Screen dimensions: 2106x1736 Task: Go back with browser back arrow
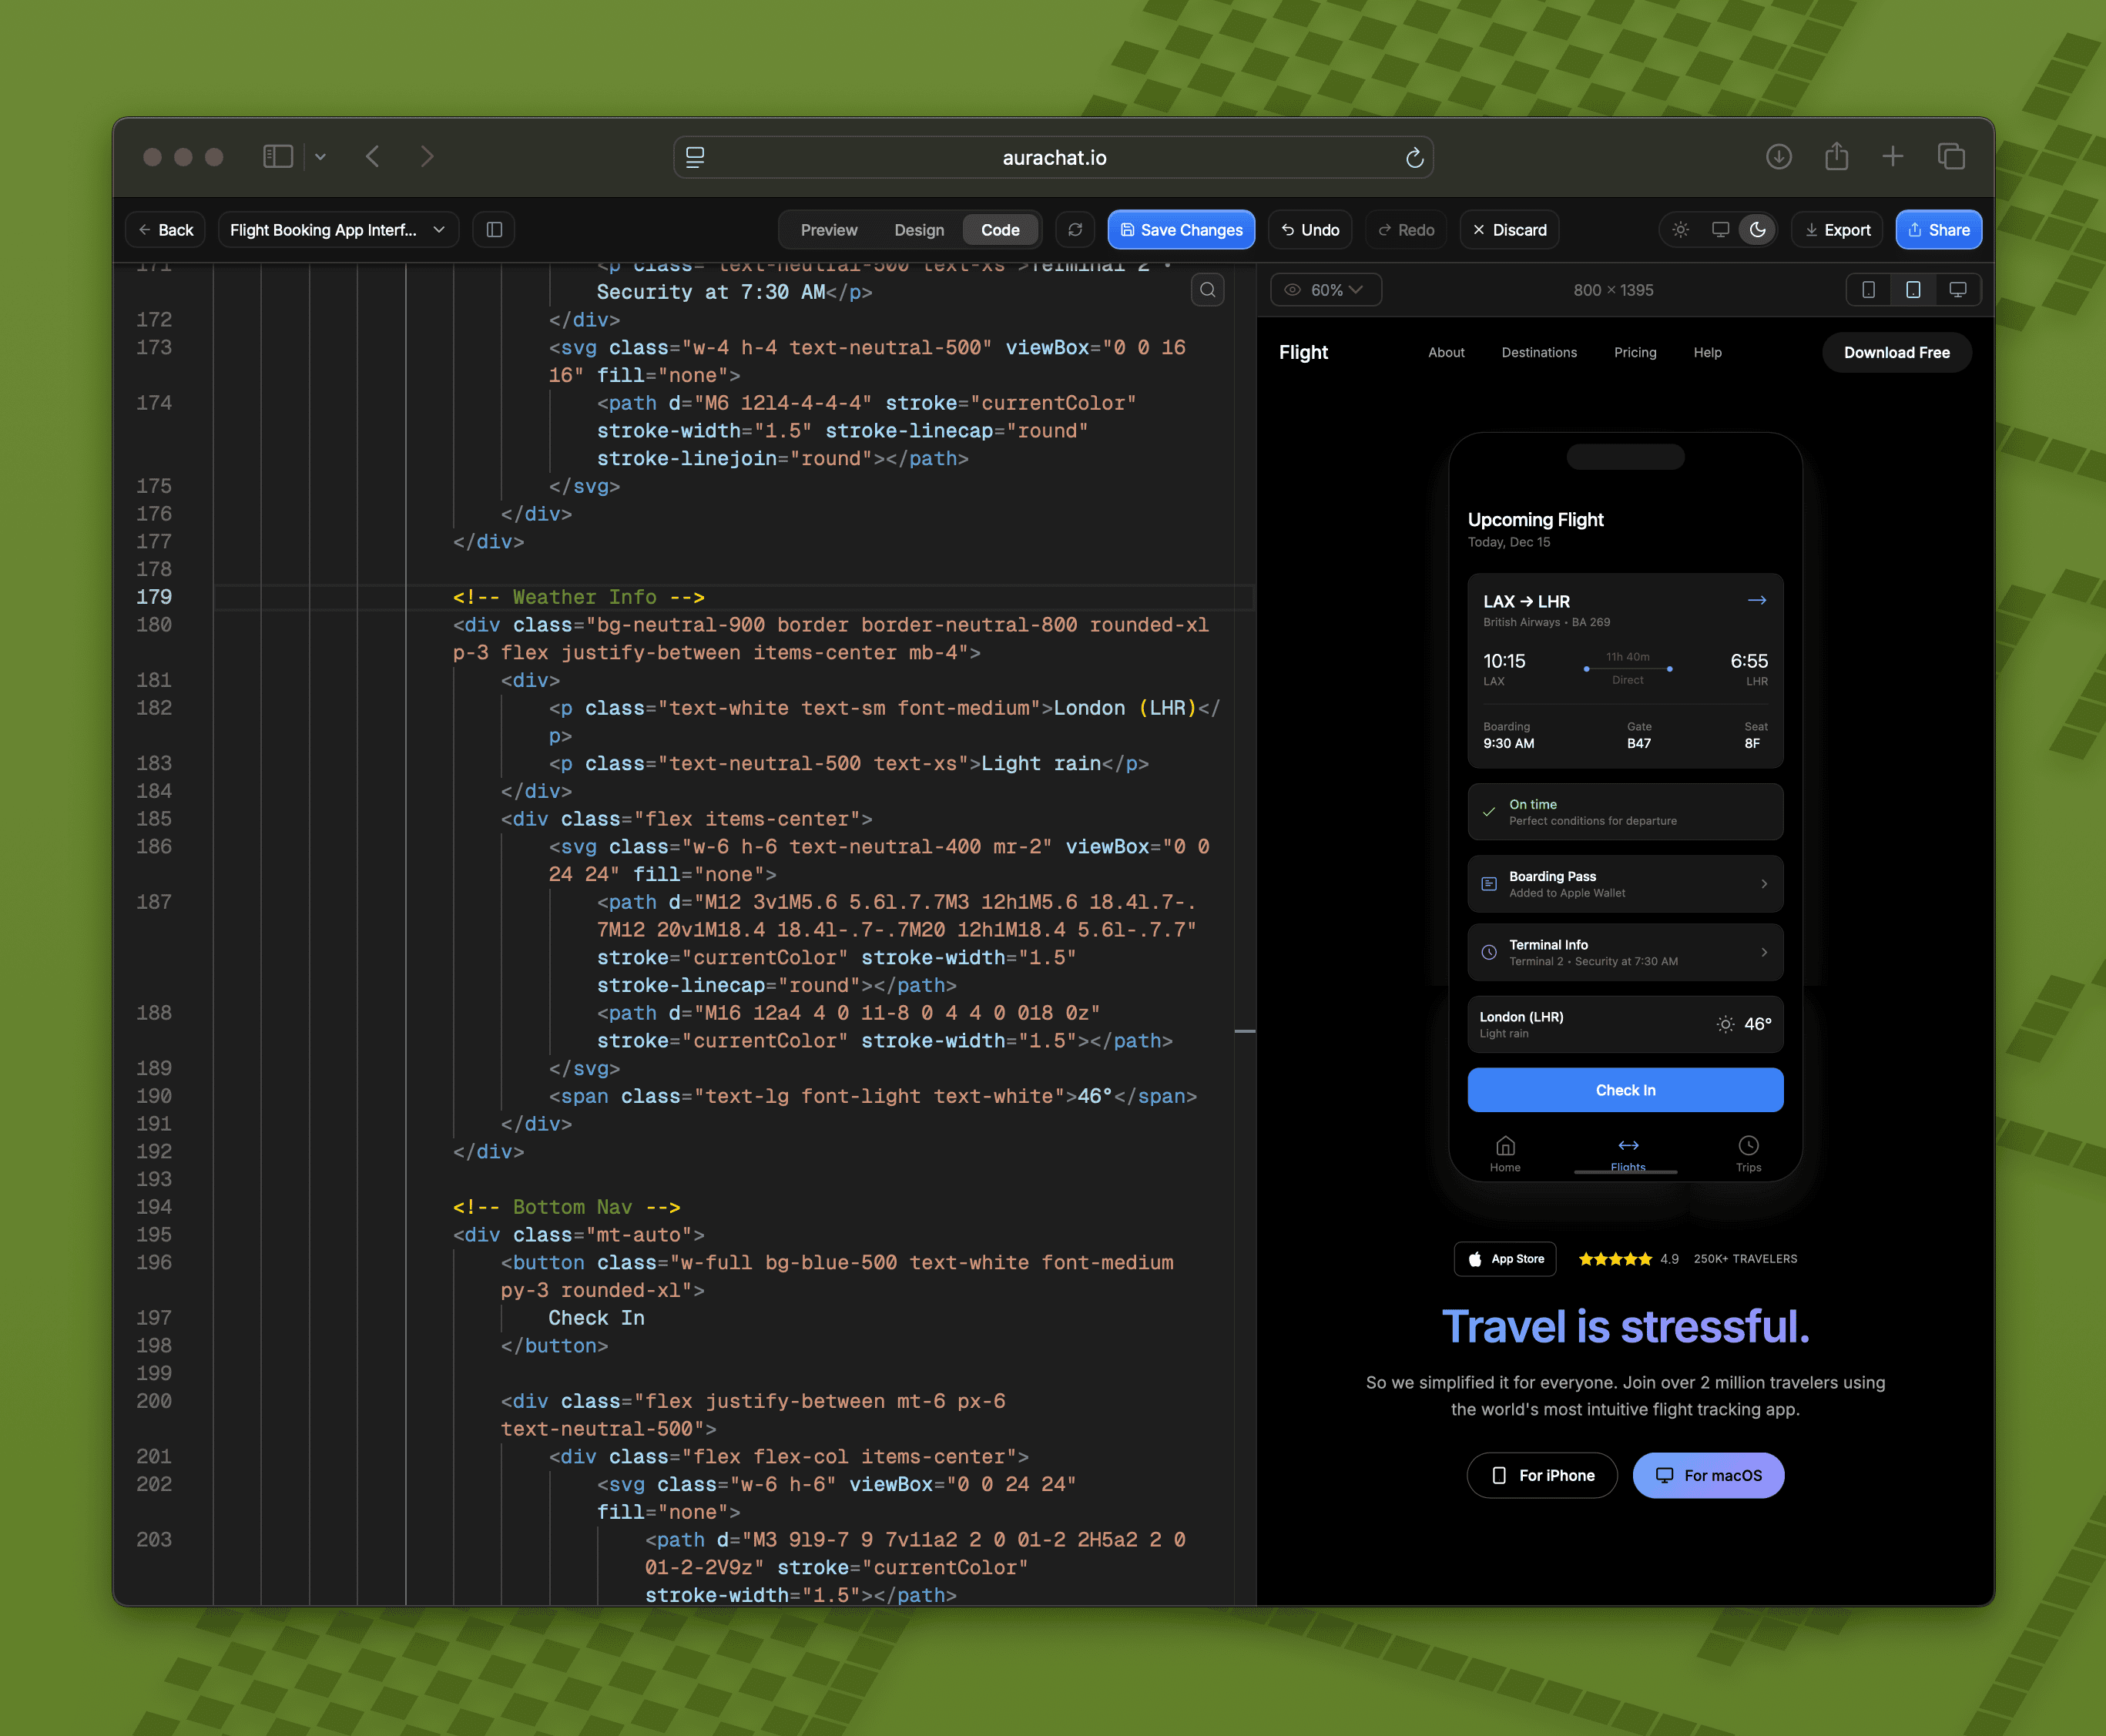tap(373, 157)
